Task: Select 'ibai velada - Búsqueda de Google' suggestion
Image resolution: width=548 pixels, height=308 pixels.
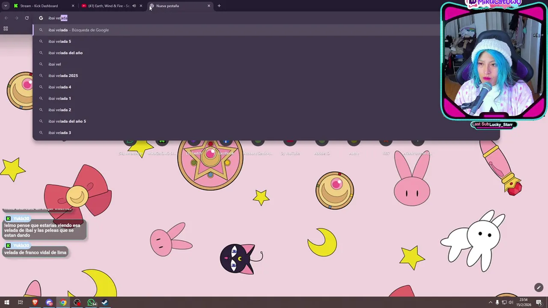Action: click(x=265, y=30)
